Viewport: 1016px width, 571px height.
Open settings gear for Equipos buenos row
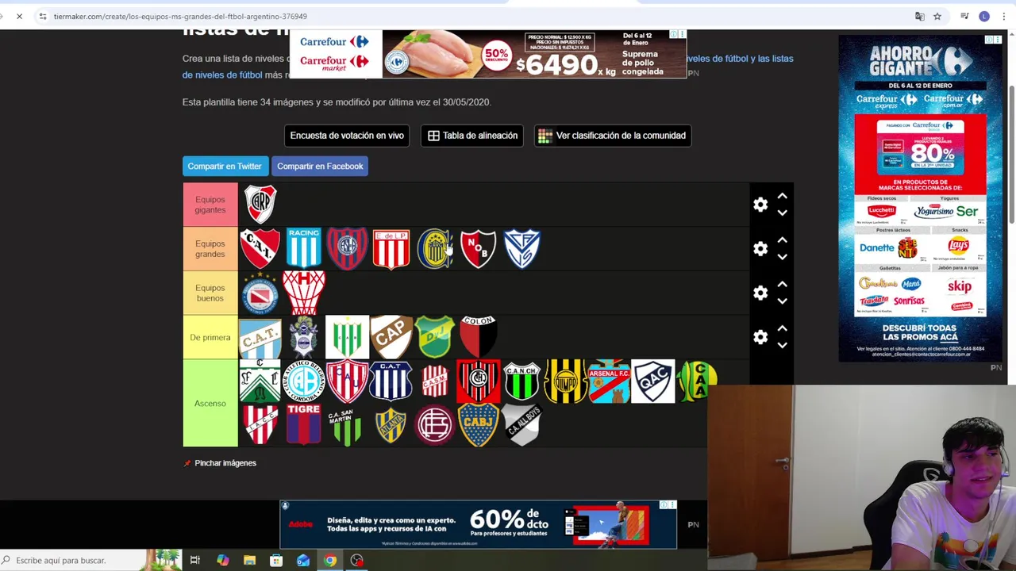click(760, 293)
